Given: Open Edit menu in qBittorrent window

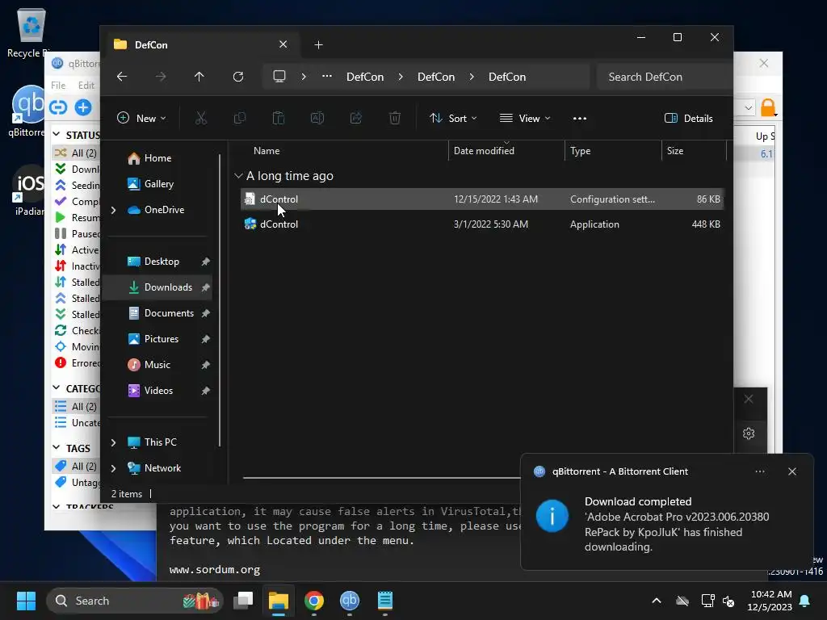Looking at the screenshot, I should pyautogui.click(x=86, y=86).
